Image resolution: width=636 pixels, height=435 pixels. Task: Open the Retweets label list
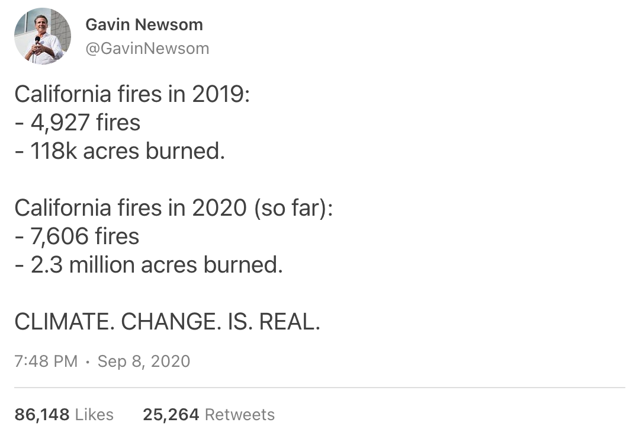(240, 414)
